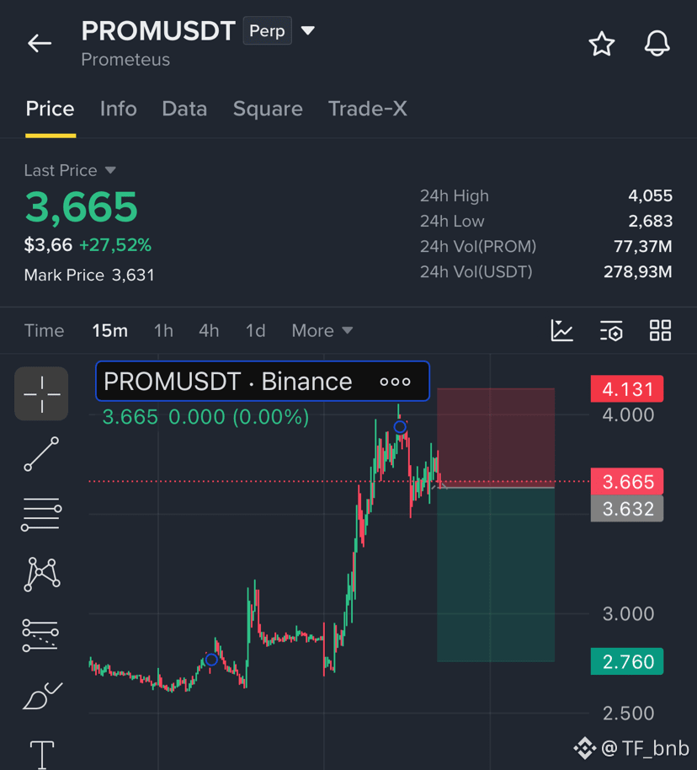Click the +27,52% change percentage
The image size is (697, 770).
pos(115,244)
